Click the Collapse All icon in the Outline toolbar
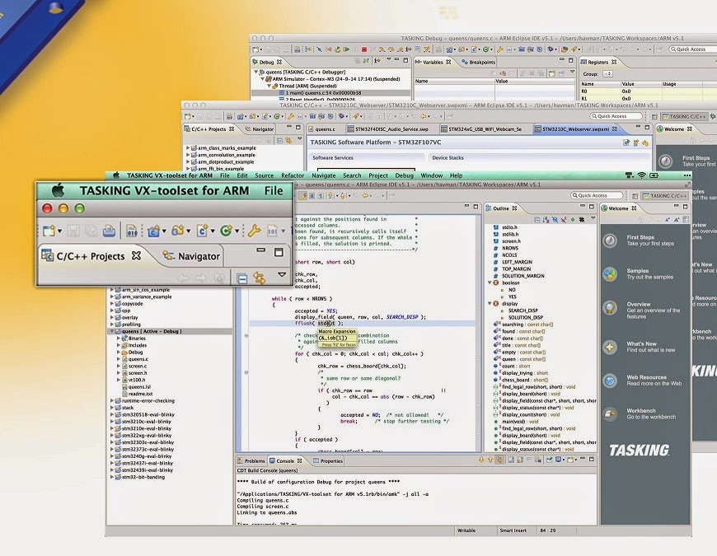This screenshot has width=717, height=556. coord(537,219)
